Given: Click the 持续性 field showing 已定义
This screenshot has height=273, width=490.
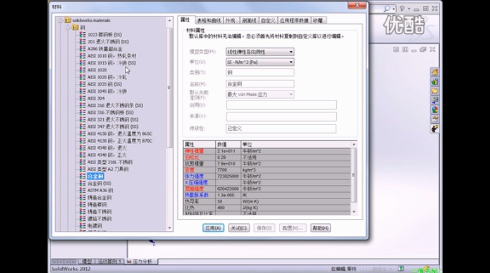Looking at the screenshot, I should pyautogui.click(x=281, y=129).
